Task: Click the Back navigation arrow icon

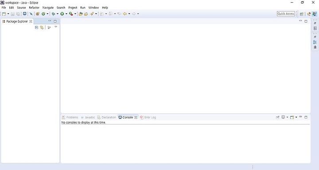Action: (125, 14)
